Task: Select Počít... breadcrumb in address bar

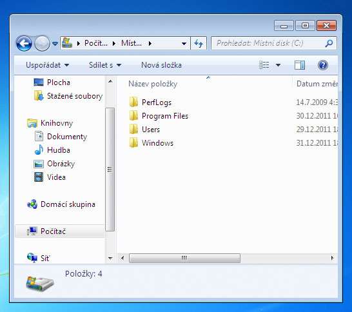Action: pyautogui.click(x=96, y=43)
